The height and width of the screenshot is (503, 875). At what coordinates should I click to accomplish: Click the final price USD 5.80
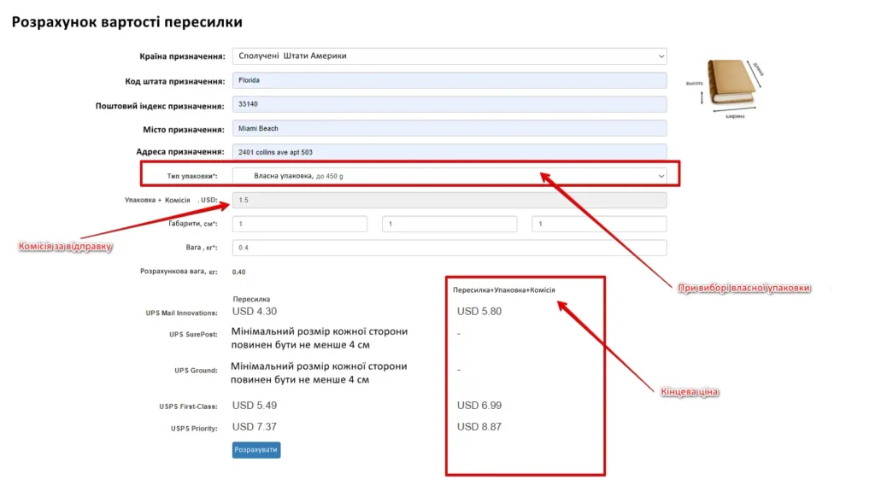(x=479, y=311)
